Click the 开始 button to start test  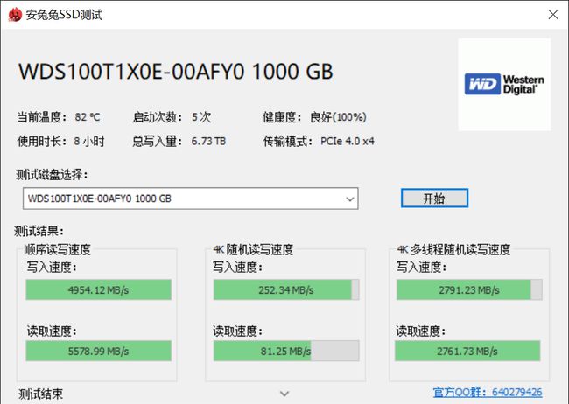pyautogui.click(x=434, y=198)
